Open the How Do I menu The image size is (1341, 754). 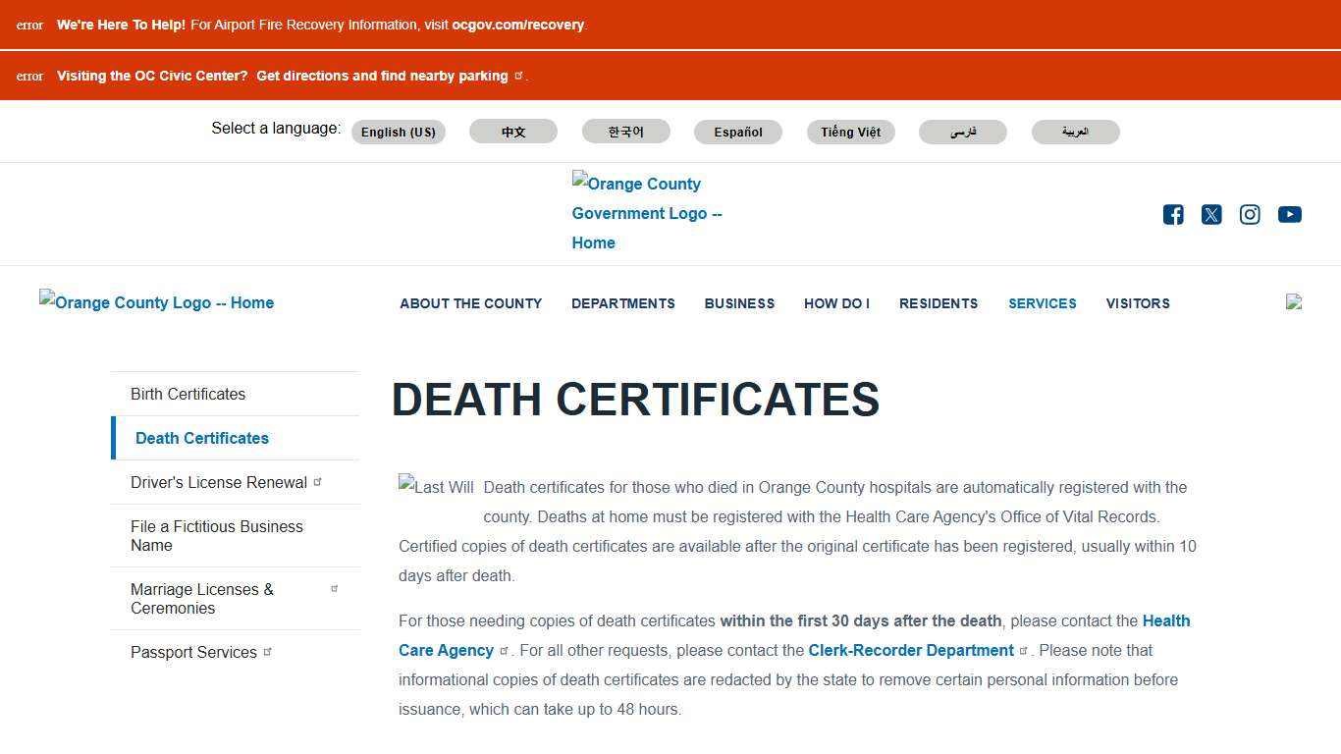(x=836, y=303)
